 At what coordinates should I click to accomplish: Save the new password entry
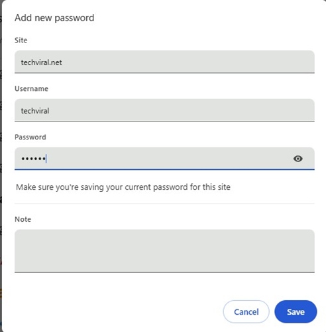tap(296, 311)
